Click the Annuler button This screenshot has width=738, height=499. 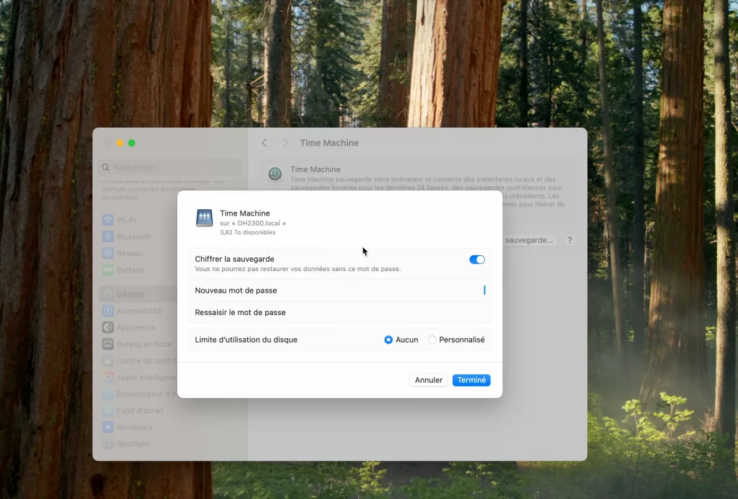tap(428, 380)
